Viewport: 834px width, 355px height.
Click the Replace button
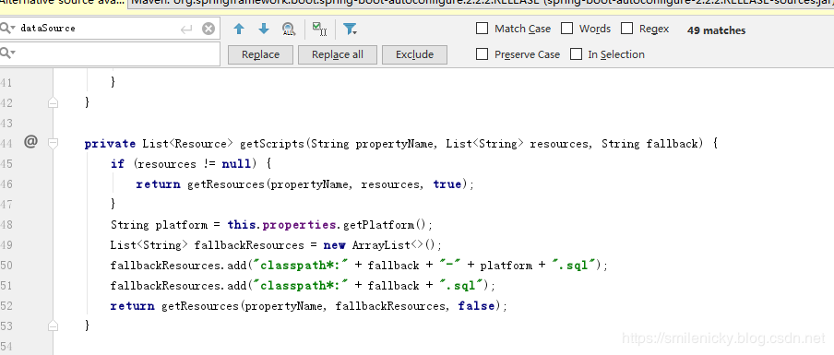tap(260, 54)
